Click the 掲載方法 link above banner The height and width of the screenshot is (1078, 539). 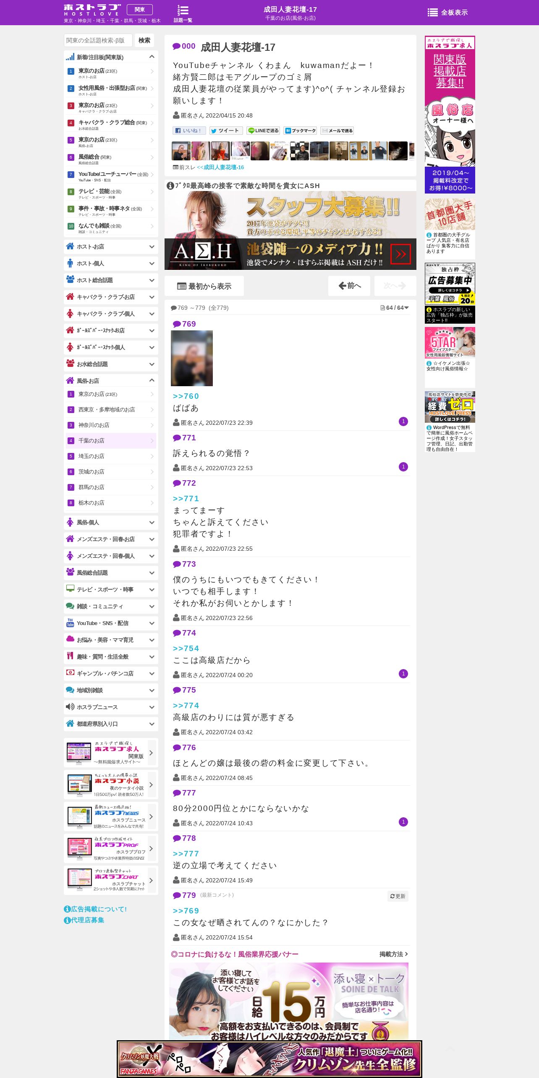pos(394,954)
